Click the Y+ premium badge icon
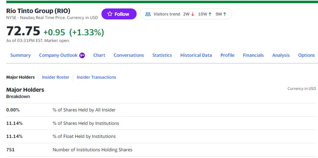 coord(82,55)
